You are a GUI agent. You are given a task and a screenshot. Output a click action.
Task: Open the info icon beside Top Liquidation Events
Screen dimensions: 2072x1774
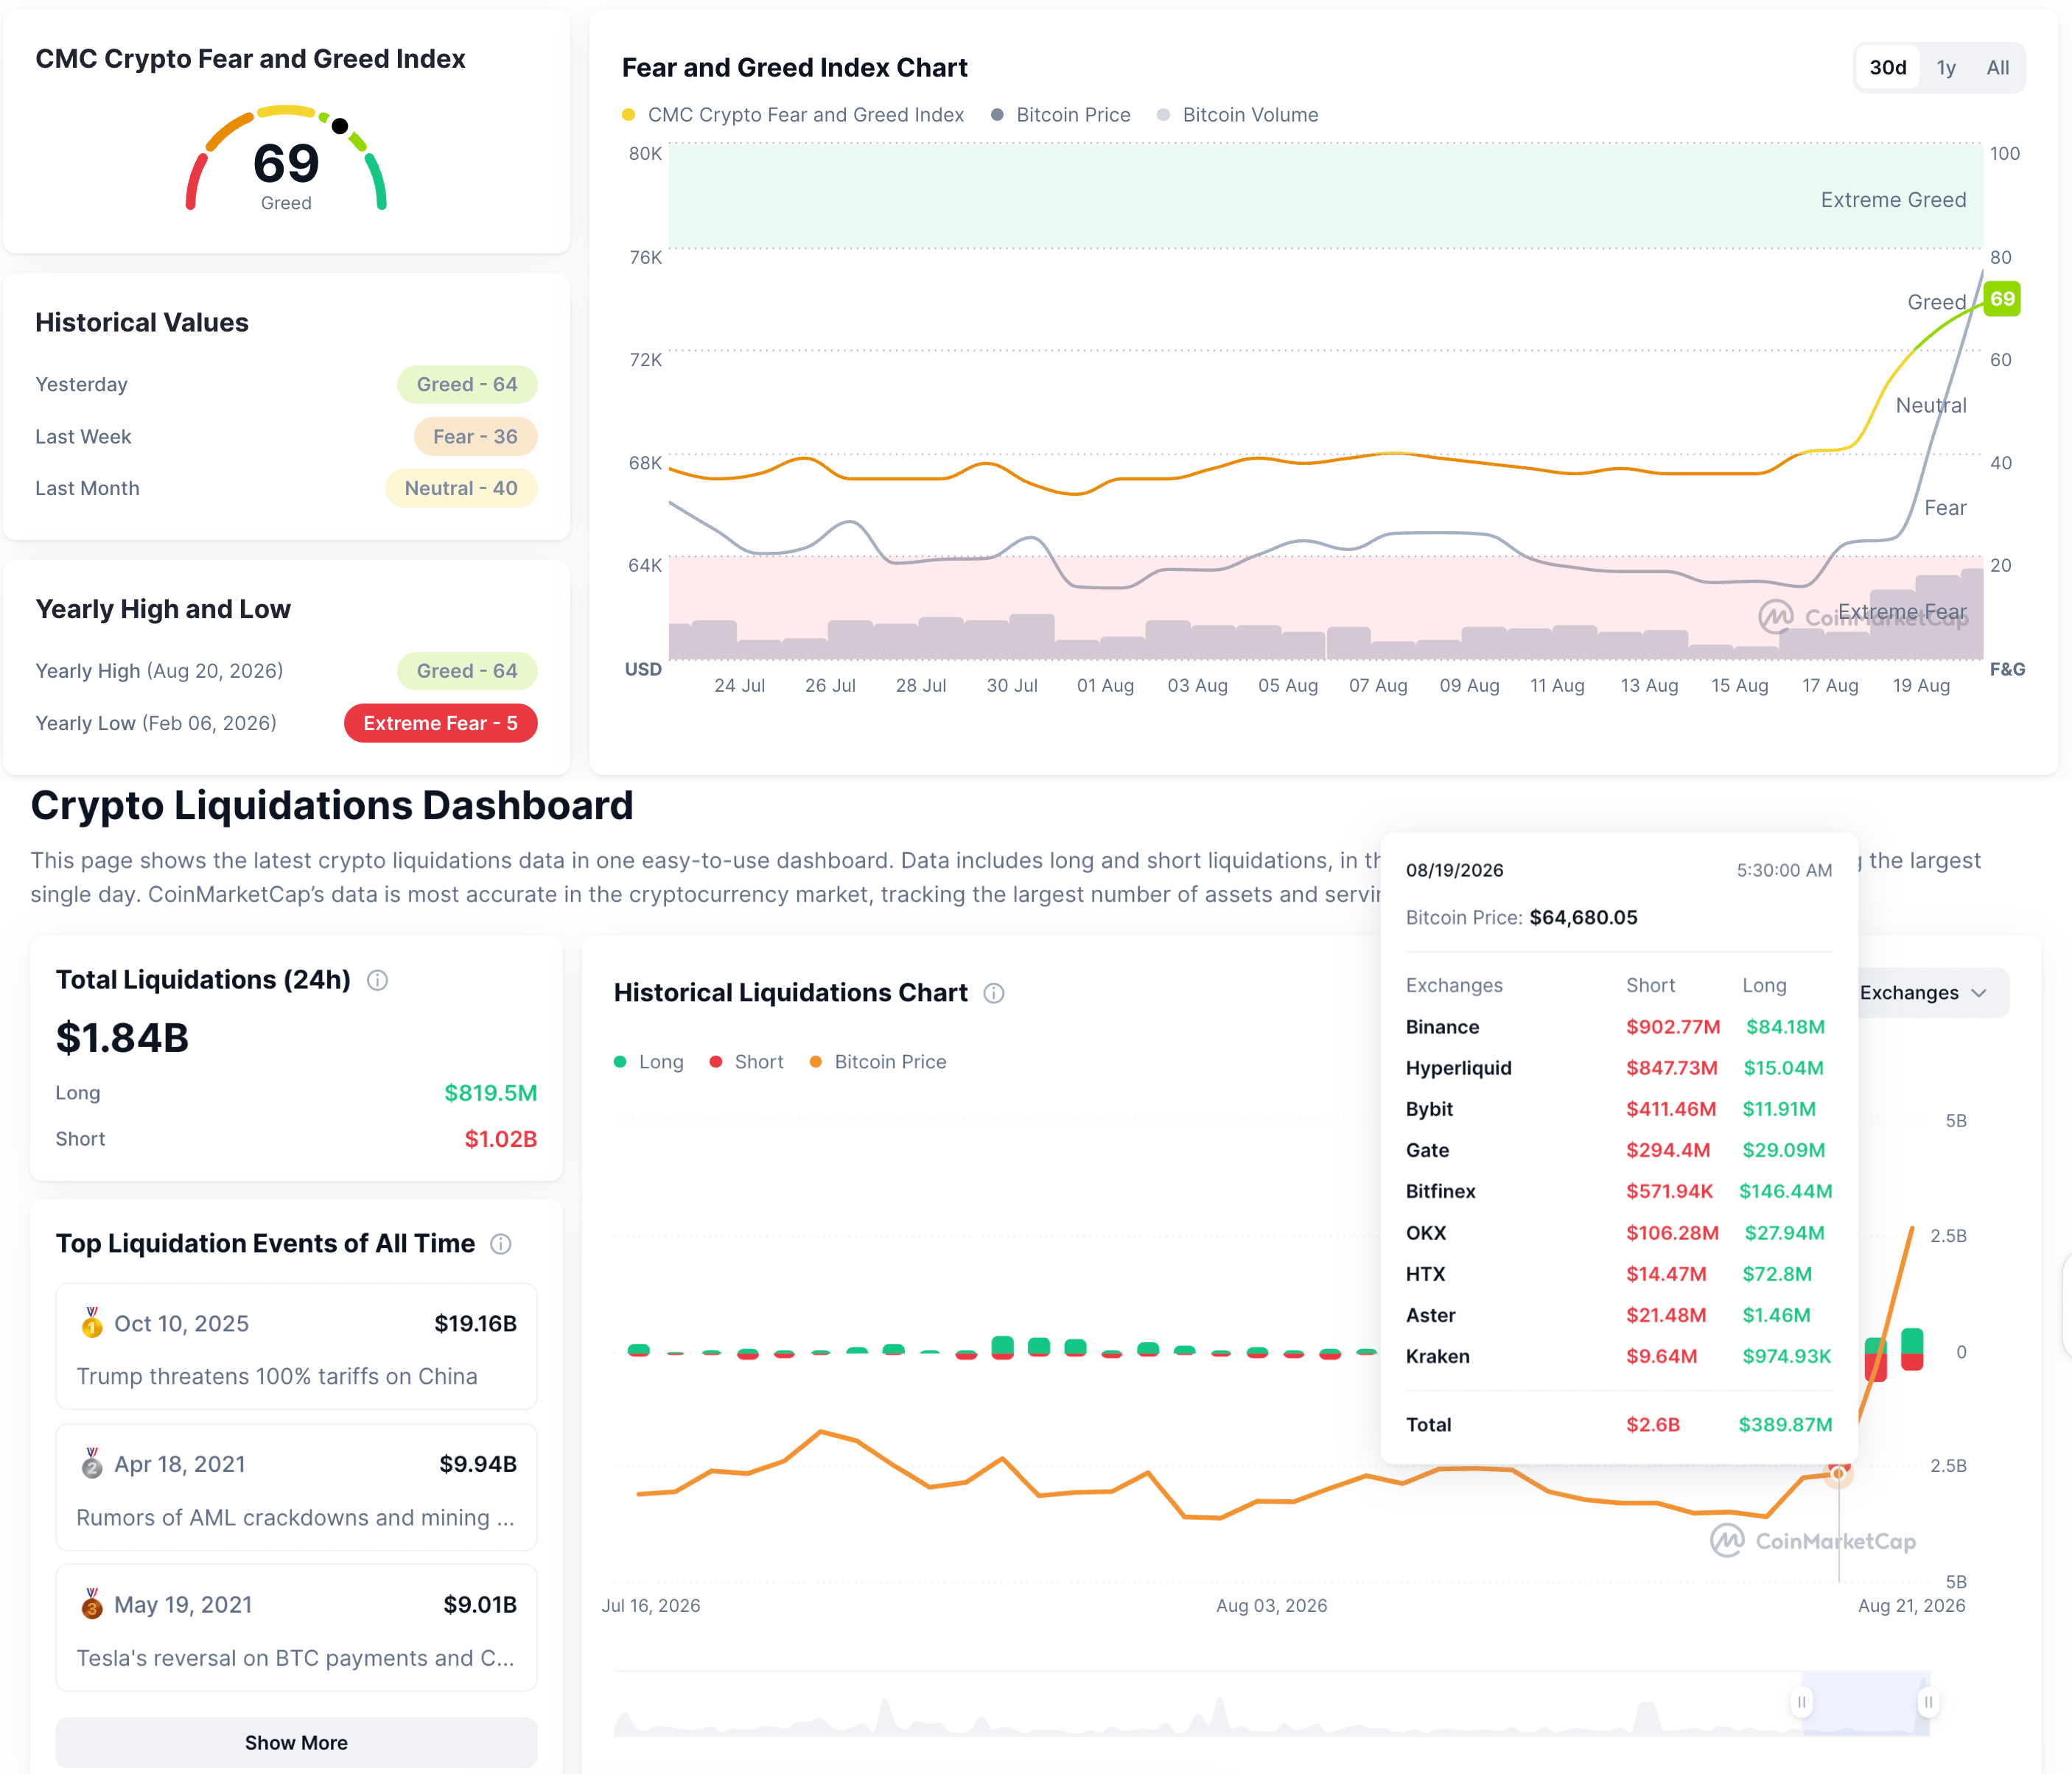pos(501,1244)
